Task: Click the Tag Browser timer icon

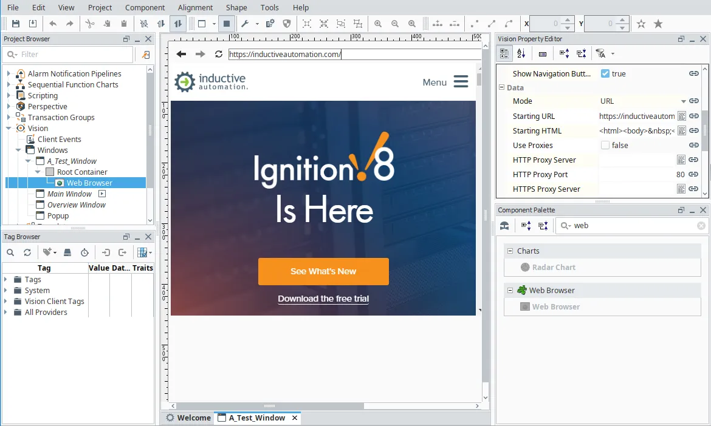Action: [85, 252]
